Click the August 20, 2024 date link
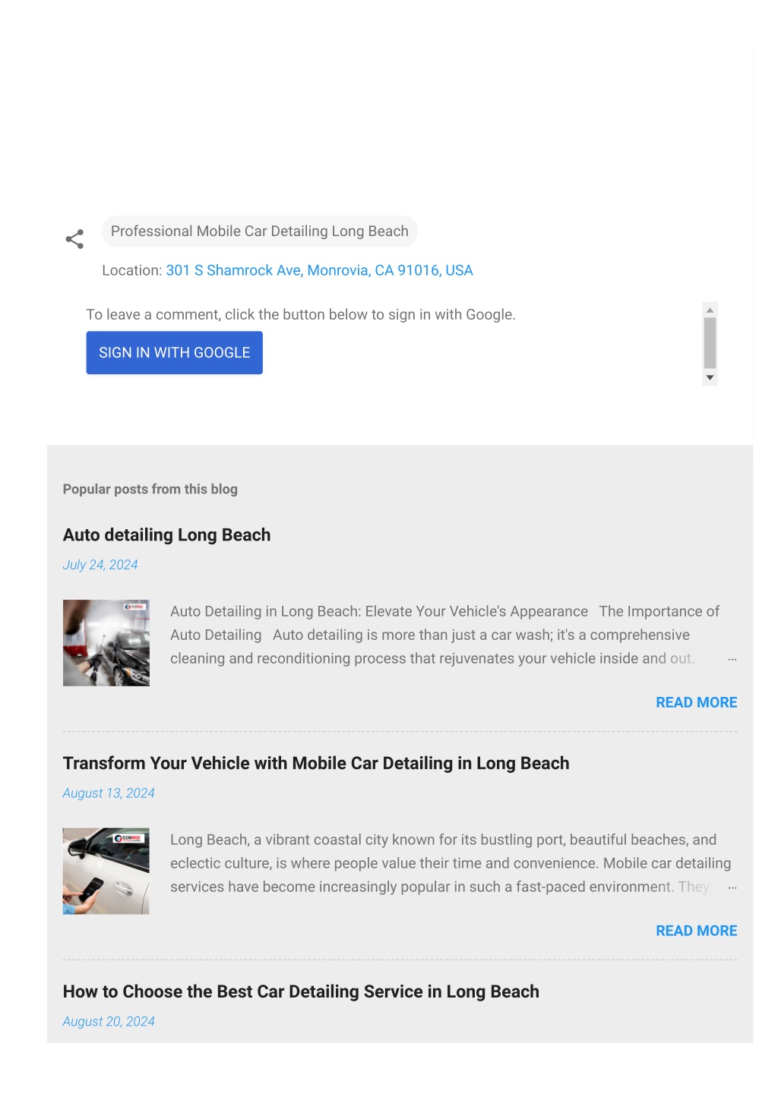This screenshot has width=778, height=1100. pos(109,1022)
